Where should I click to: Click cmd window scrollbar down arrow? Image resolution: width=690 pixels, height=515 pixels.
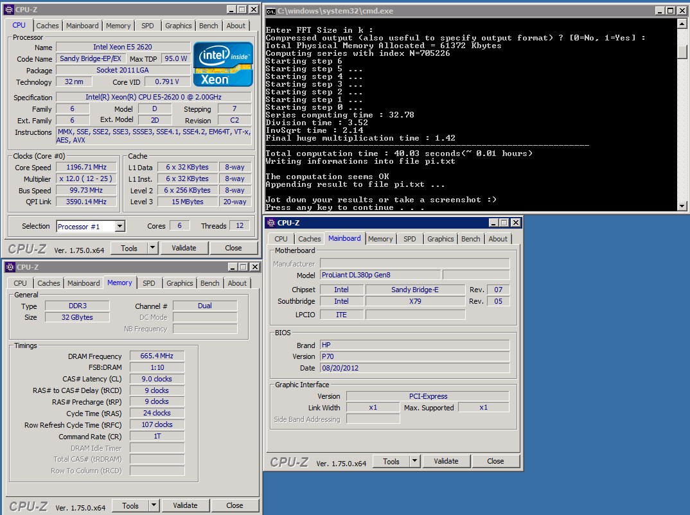click(x=682, y=205)
